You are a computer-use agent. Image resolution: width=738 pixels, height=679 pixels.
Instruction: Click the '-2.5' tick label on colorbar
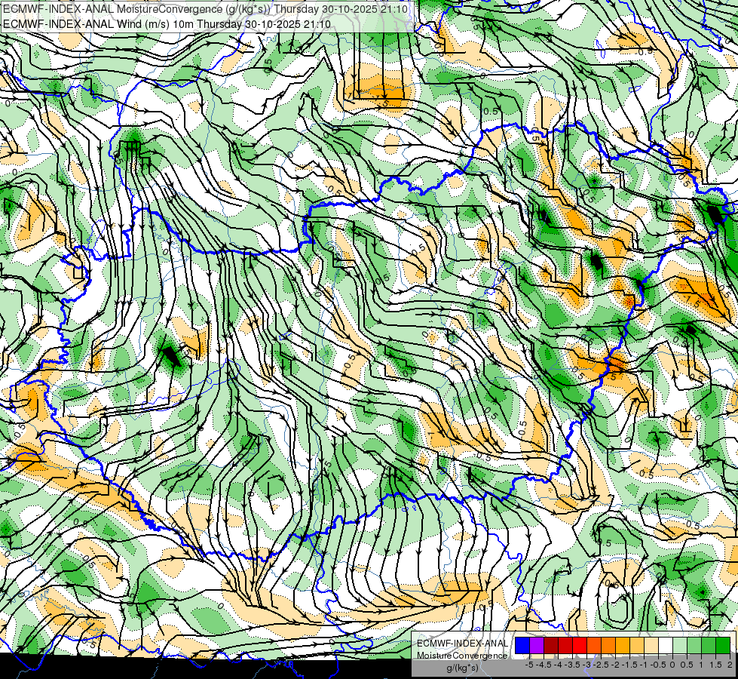(x=601, y=665)
